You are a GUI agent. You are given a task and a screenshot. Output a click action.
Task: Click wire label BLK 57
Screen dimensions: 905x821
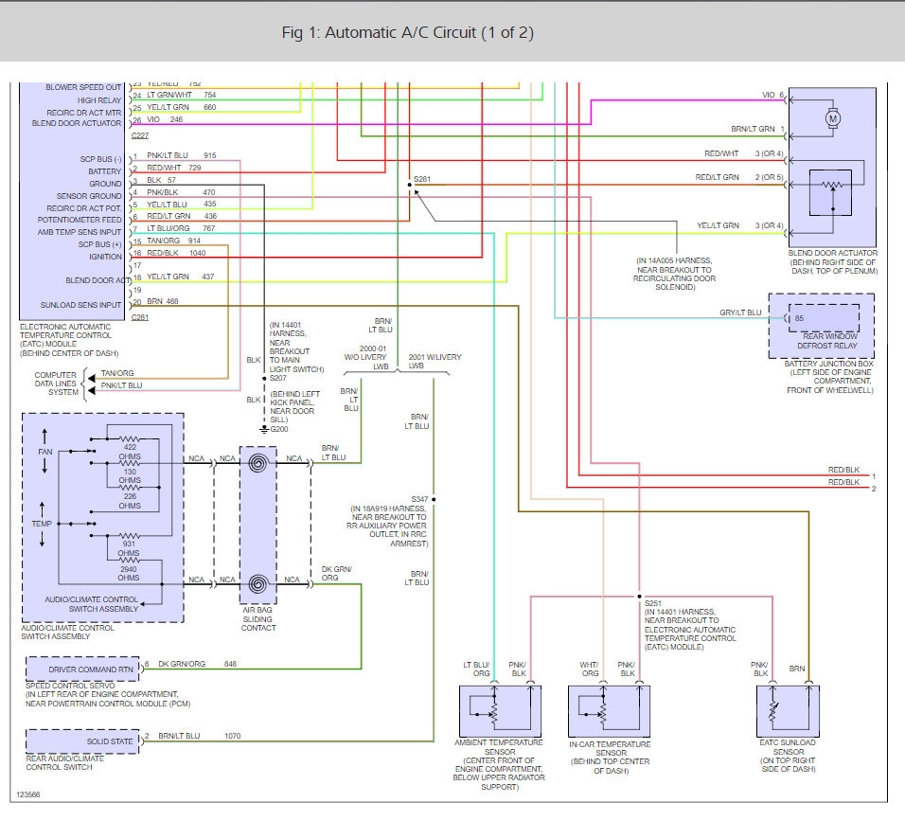[x=161, y=180]
